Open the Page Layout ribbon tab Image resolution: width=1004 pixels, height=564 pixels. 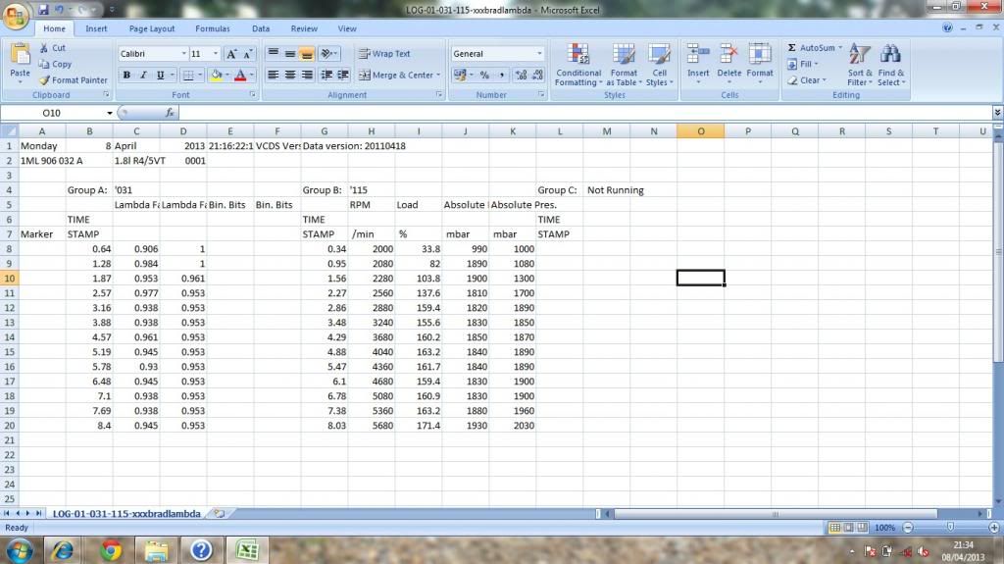point(152,29)
